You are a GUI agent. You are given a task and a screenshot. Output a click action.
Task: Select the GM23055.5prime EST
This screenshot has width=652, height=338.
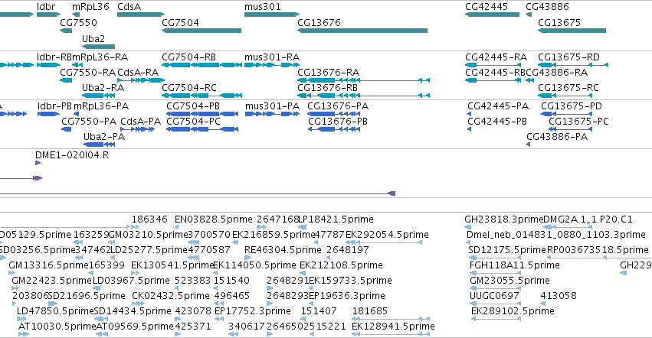[x=495, y=288]
